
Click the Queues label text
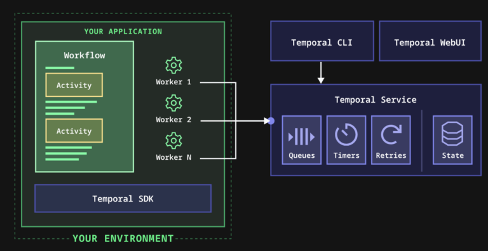[302, 155]
